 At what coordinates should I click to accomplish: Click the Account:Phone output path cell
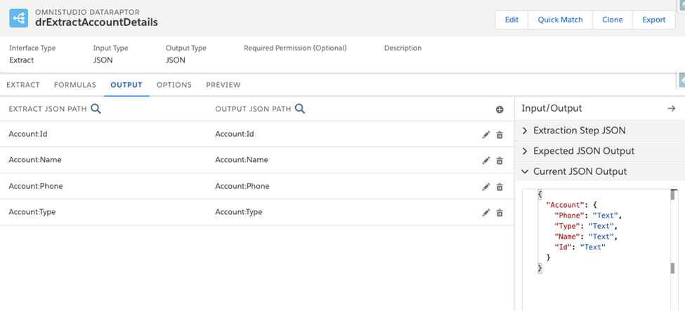pos(242,186)
